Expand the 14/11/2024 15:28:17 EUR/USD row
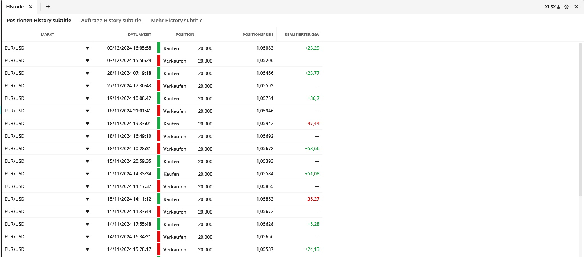This screenshot has width=584, height=257. pos(87,249)
